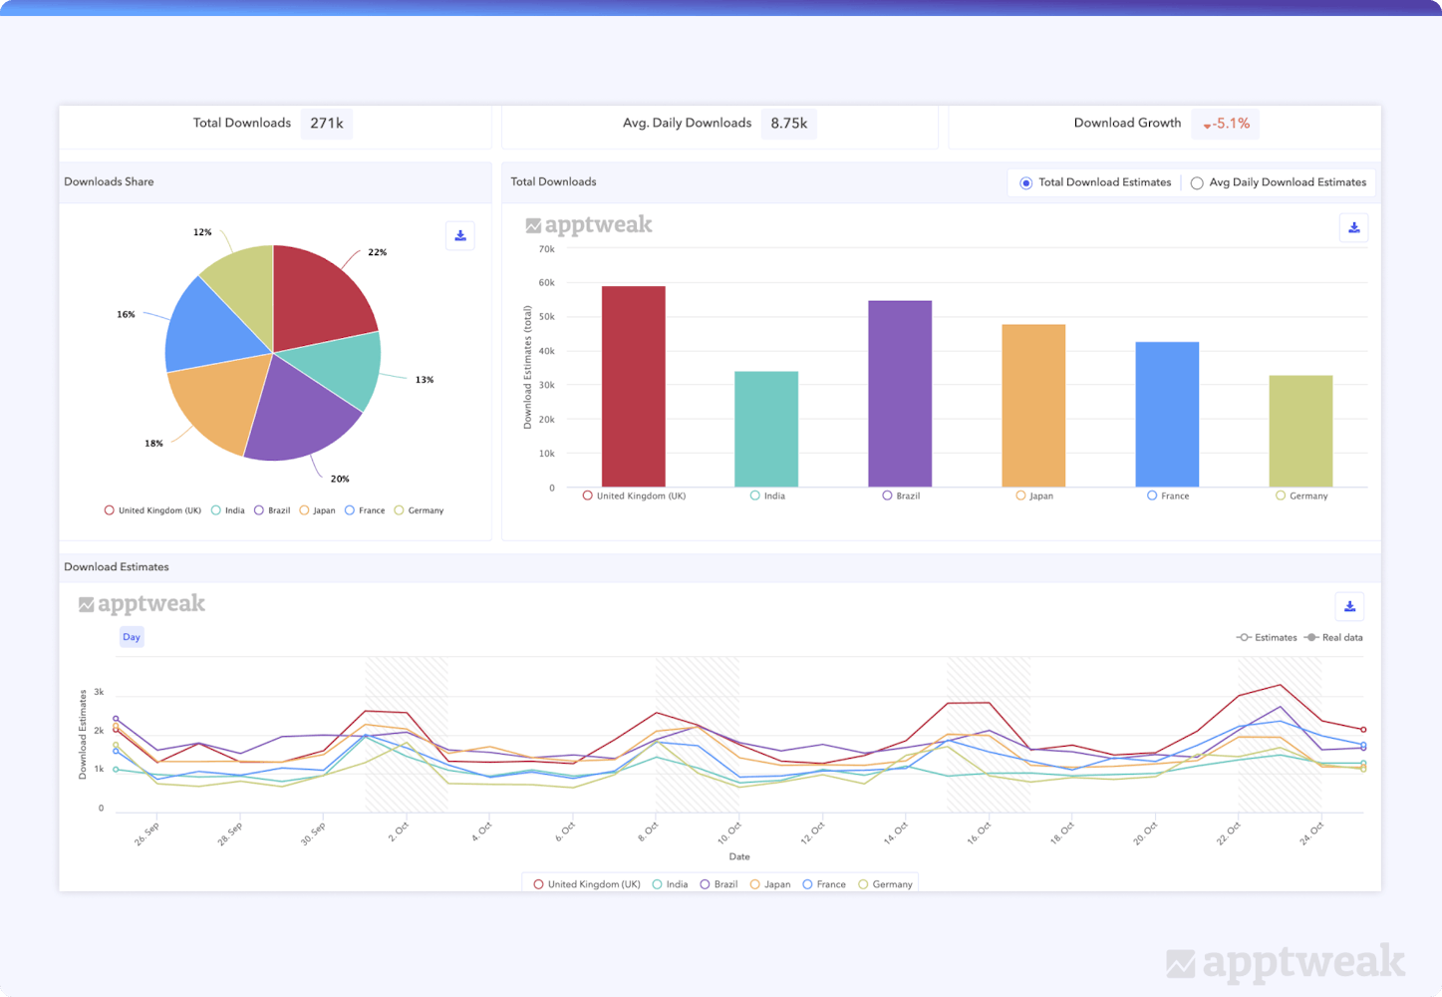Toggle Estimates line style legend item
Viewport: 1442px width, 997px height.
pyautogui.click(x=1267, y=638)
